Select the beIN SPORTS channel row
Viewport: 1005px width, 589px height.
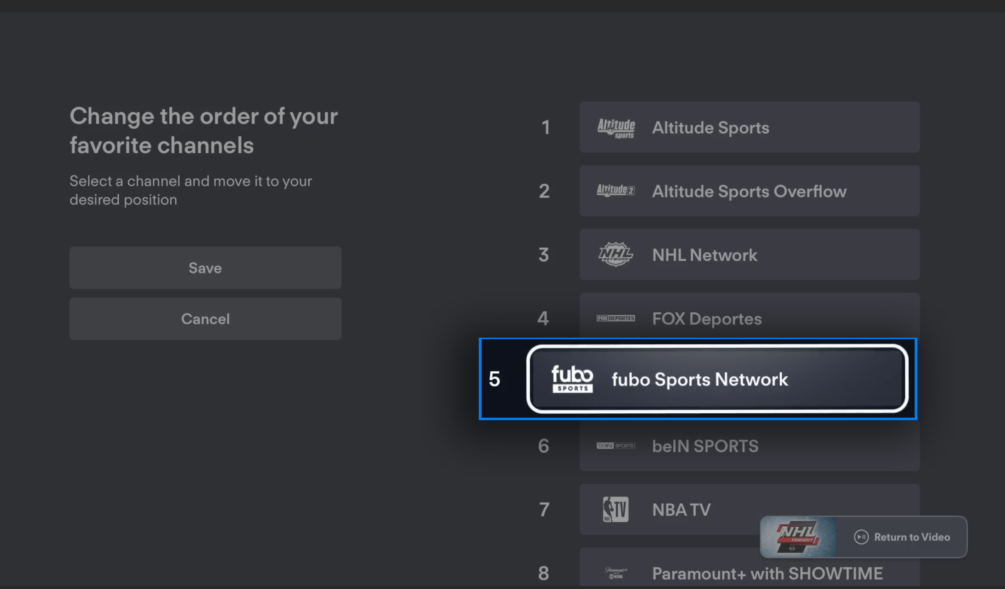pos(749,446)
